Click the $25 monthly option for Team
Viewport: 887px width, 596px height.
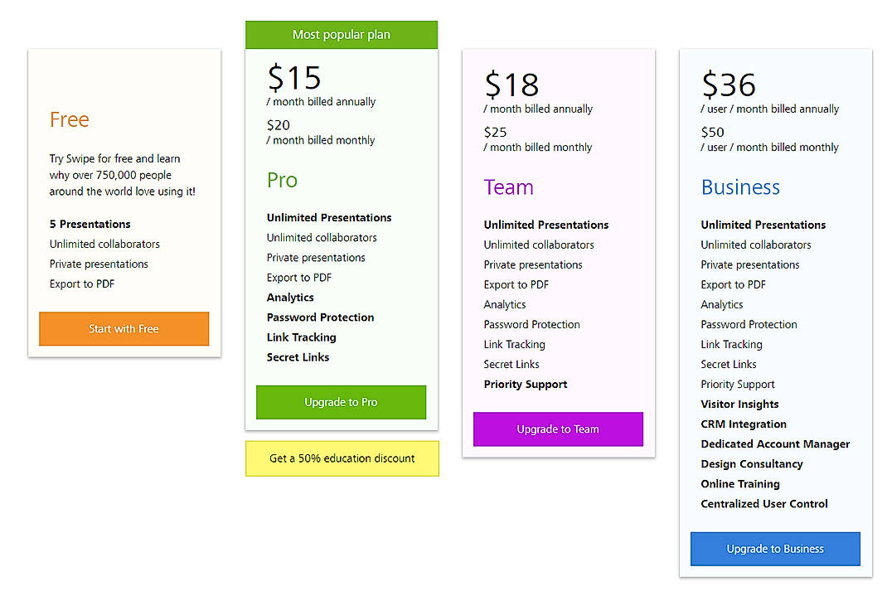(x=496, y=132)
